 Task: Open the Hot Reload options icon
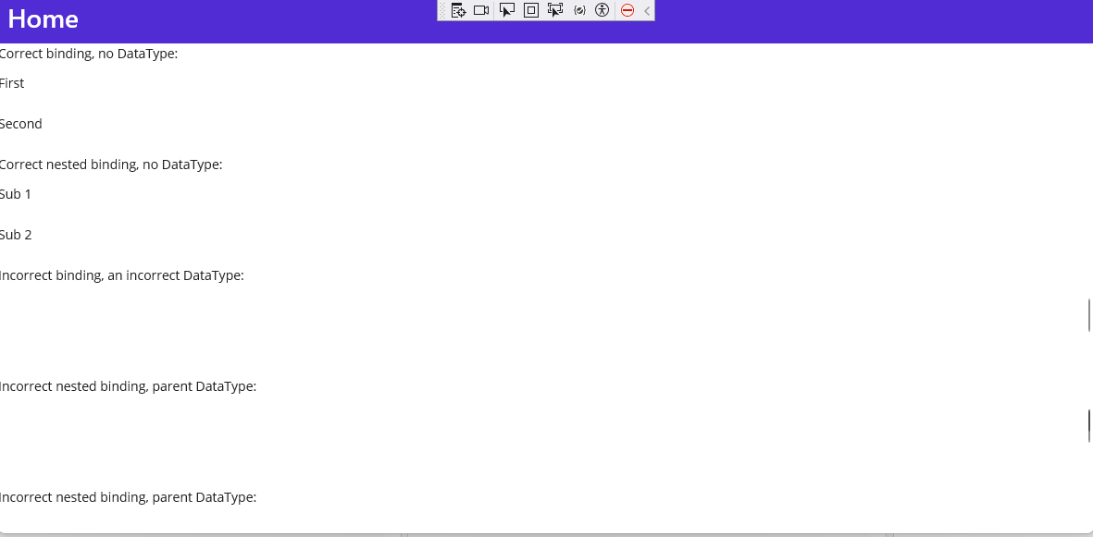pyautogui.click(x=580, y=10)
